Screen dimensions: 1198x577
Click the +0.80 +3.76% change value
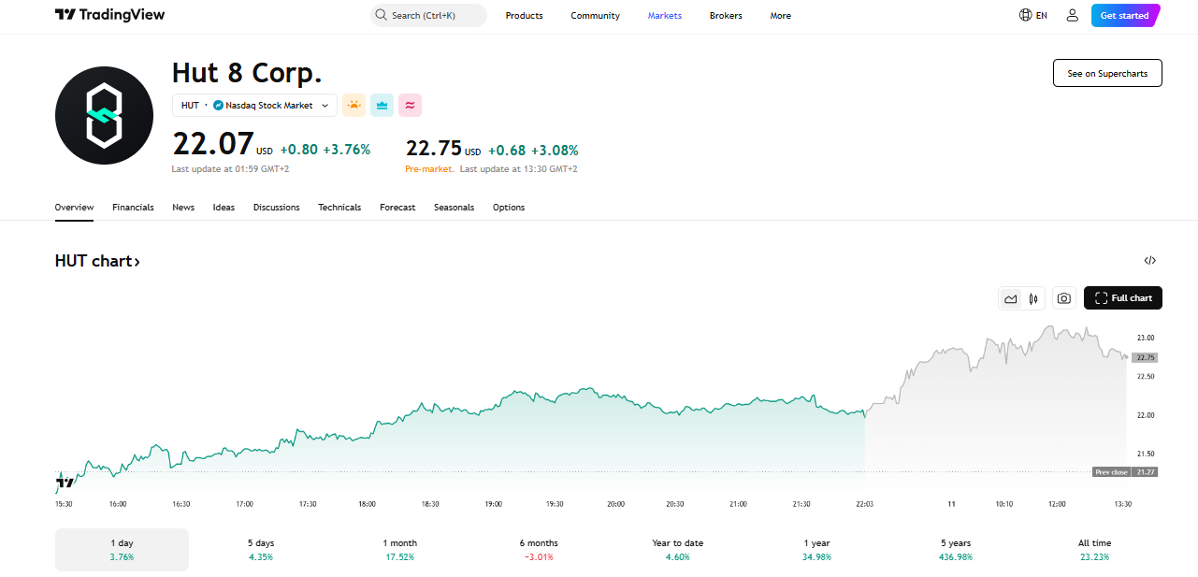[325, 150]
